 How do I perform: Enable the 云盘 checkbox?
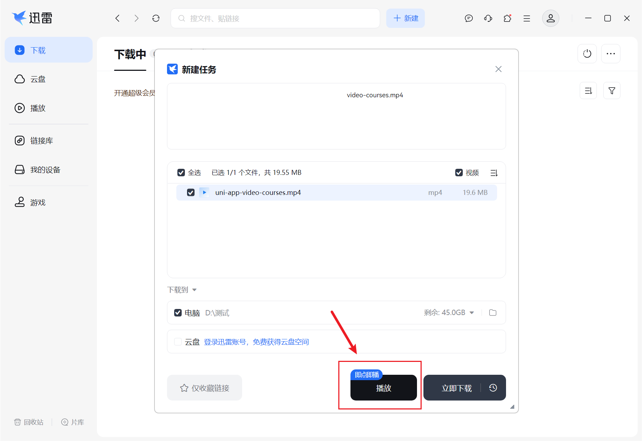point(178,342)
